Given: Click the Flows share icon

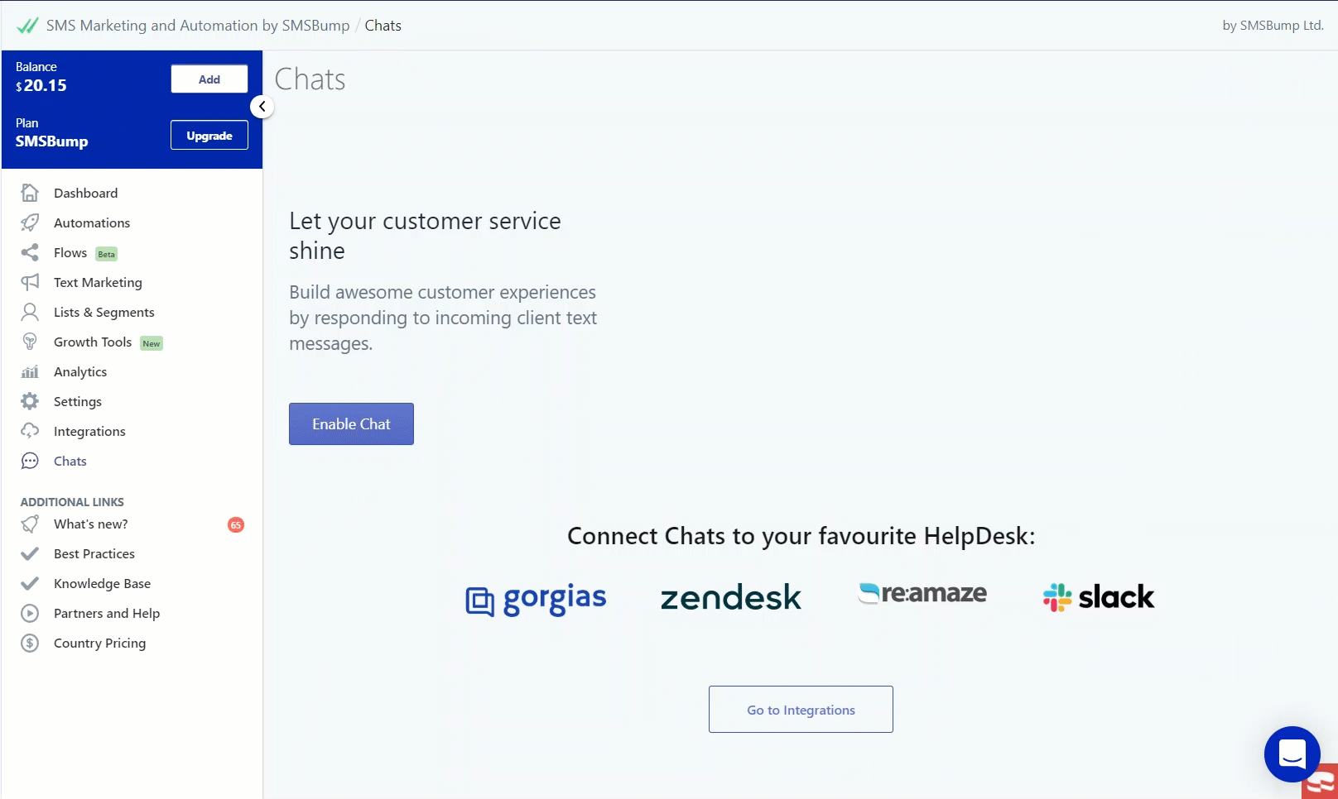Looking at the screenshot, I should (30, 252).
